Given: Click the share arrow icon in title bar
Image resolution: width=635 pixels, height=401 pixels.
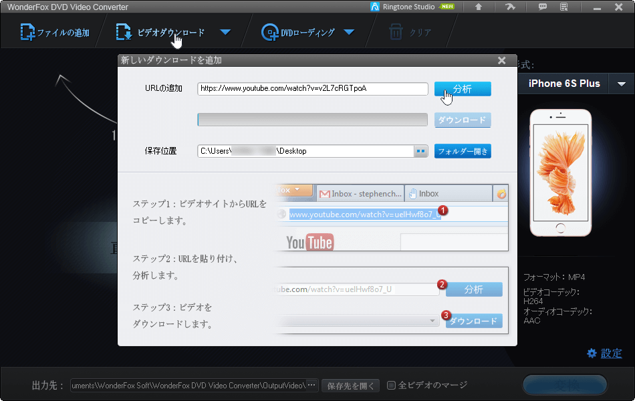Looking at the screenshot, I should point(510,7).
